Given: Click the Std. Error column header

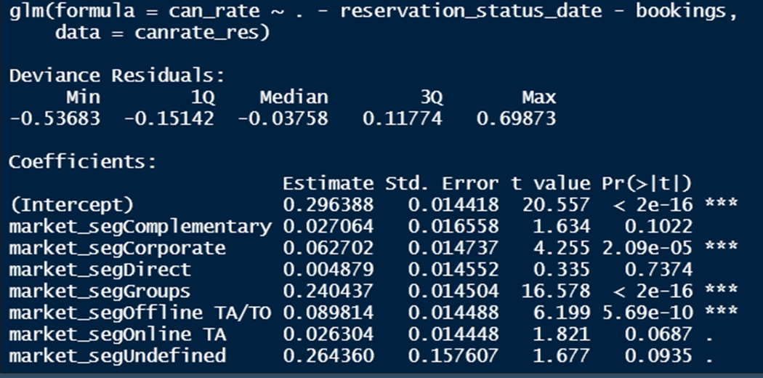Looking at the screenshot, I should [x=442, y=183].
